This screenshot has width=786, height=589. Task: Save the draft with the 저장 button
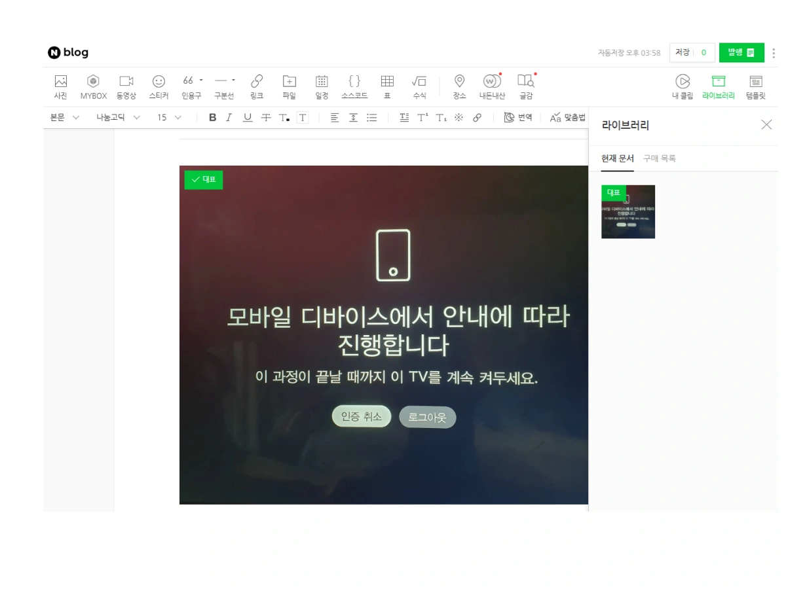(682, 52)
